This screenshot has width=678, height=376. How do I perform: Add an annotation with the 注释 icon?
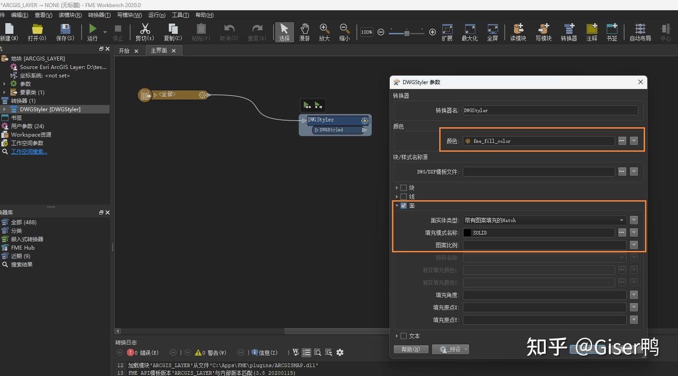pos(592,29)
